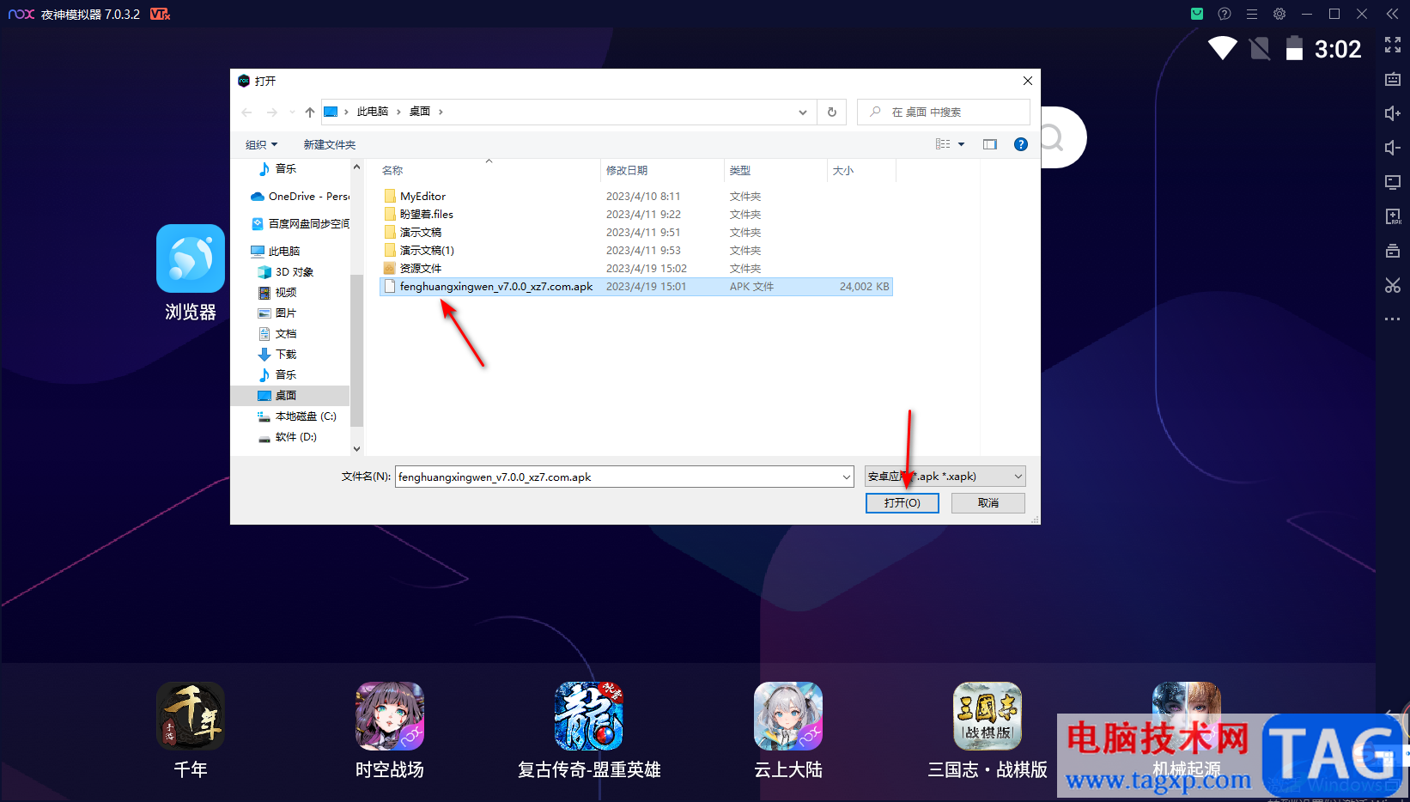Toggle the preview pane icon
This screenshot has height=802, width=1410.
(990, 144)
